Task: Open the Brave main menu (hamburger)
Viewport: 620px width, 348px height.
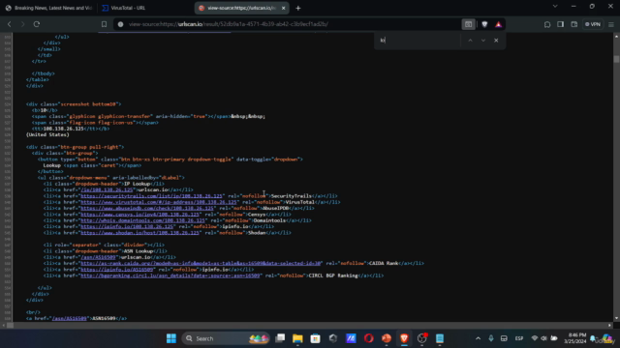Action: (x=611, y=24)
